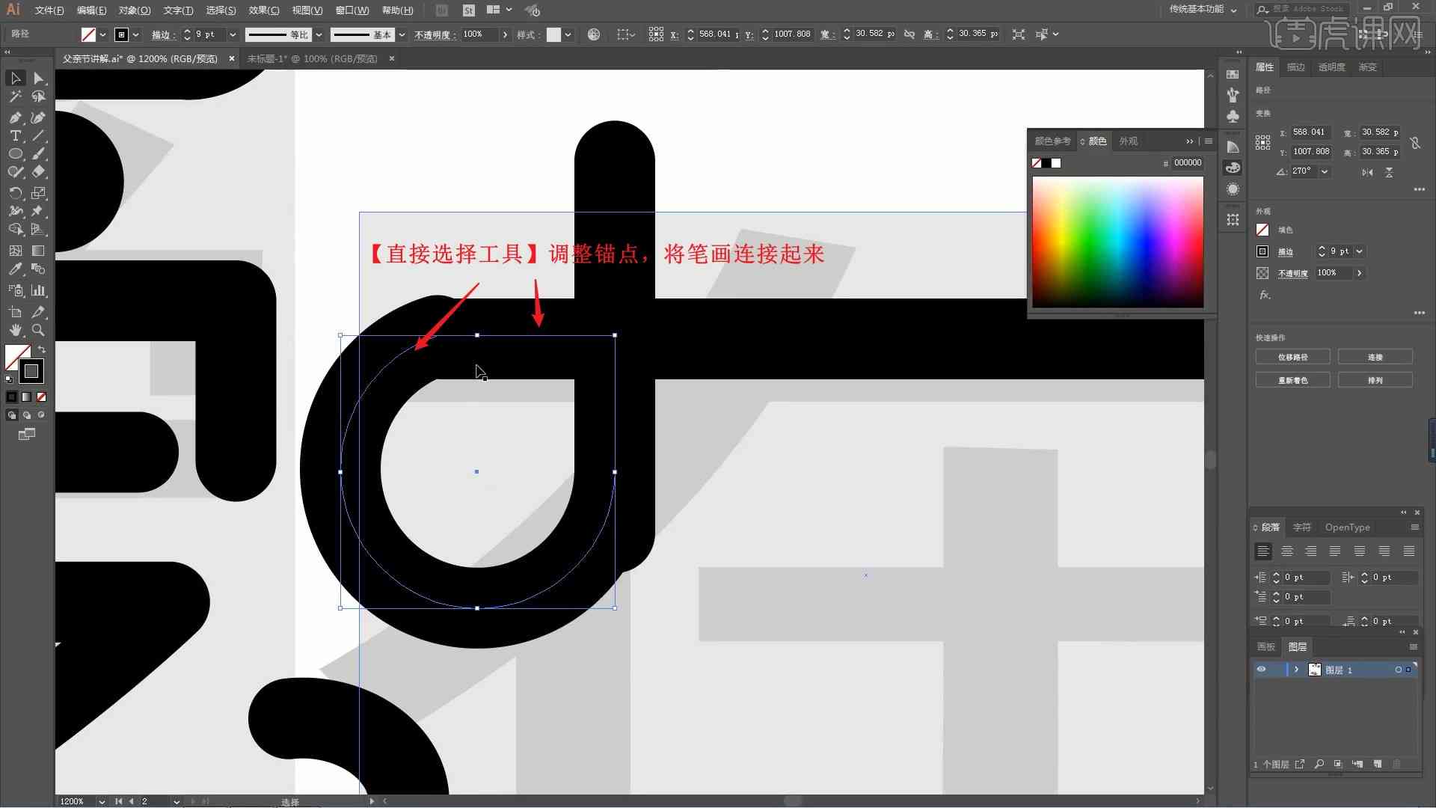Select the Pen tool in toolbar
This screenshot has width=1436, height=808.
point(13,115)
